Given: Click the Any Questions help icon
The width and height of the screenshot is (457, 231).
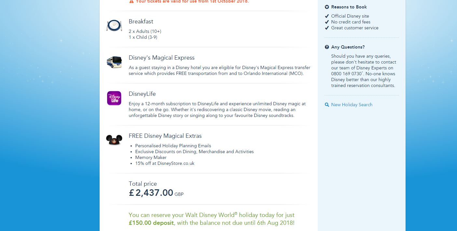Looking at the screenshot, I should point(327,47).
